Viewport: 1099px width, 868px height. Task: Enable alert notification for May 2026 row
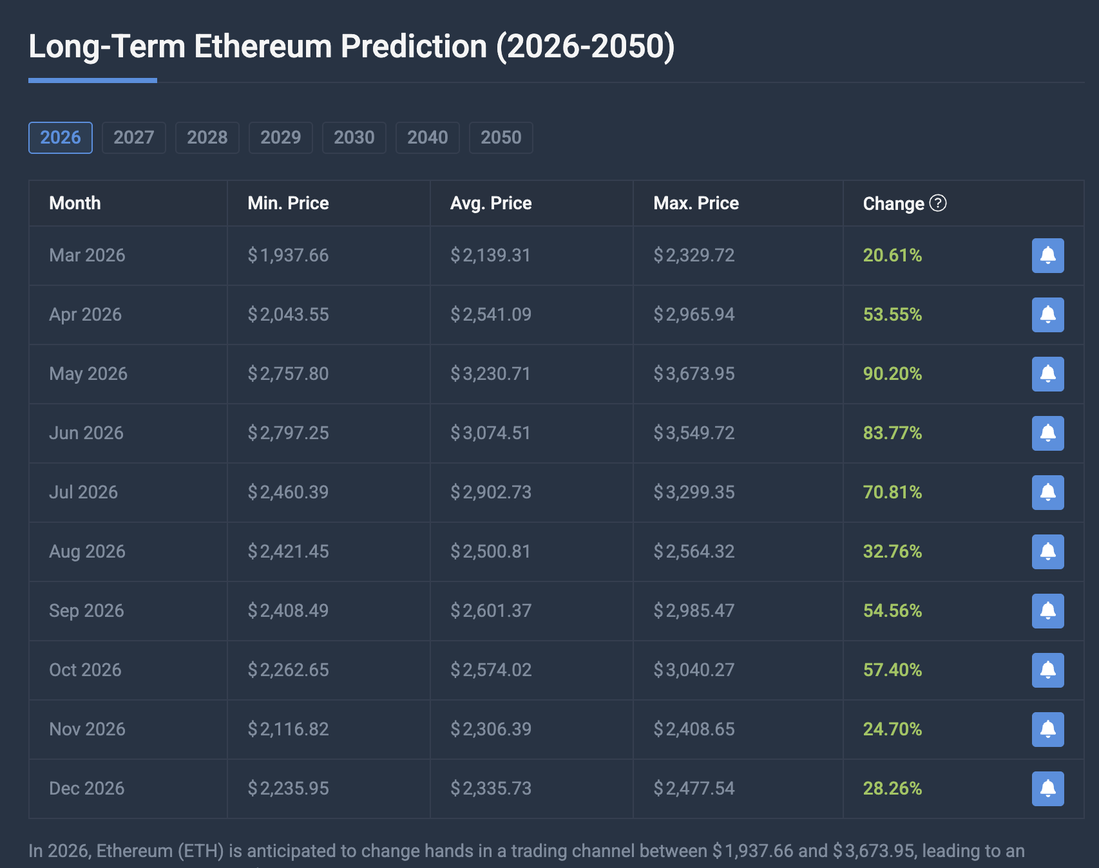1048,374
